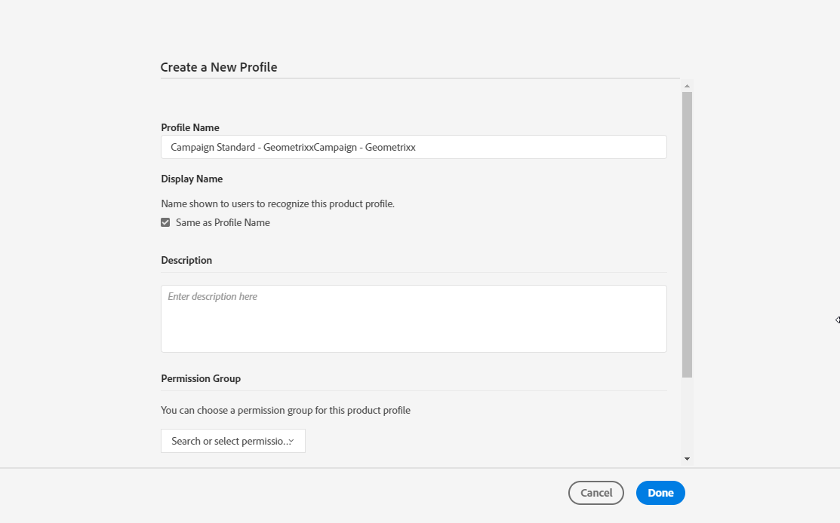The image size is (840, 523).
Task: Click the vertical scrollbar thumb
Action: pyautogui.click(x=687, y=234)
